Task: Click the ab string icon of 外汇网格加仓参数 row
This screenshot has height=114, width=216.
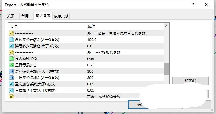Action: (11, 52)
